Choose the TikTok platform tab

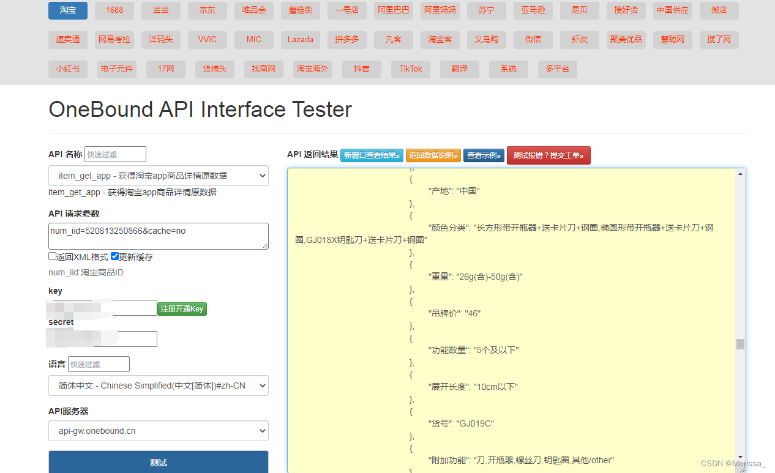411,69
